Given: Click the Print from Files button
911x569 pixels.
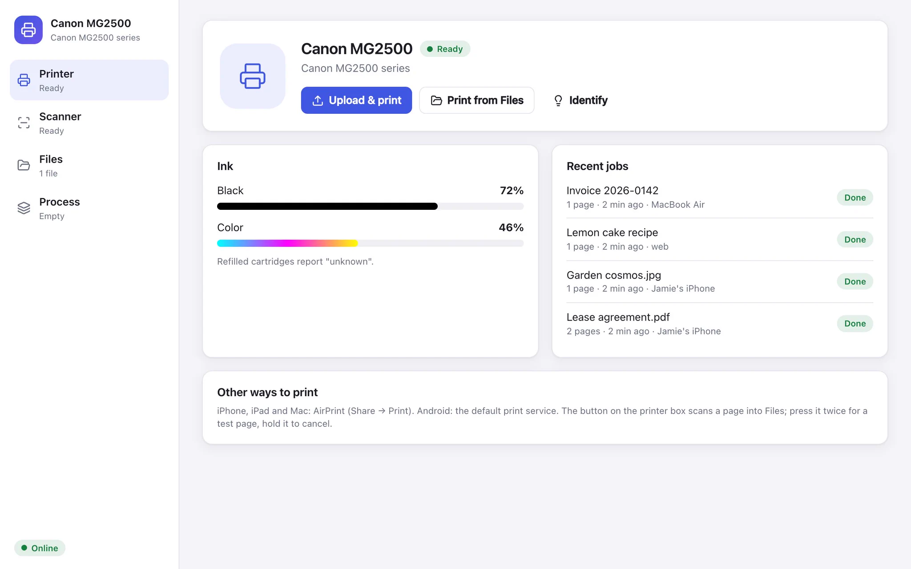Looking at the screenshot, I should tap(477, 100).
